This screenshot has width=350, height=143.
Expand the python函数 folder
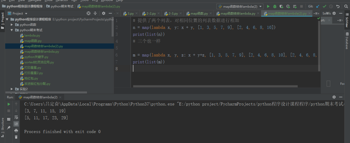(12, 25)
